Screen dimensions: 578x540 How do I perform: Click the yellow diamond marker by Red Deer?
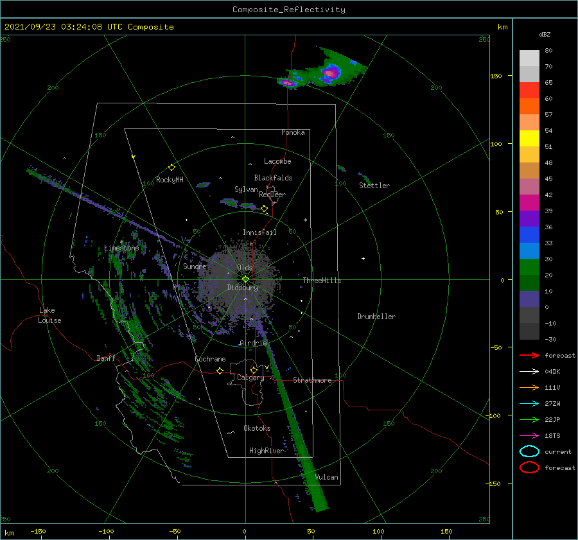[x=264, y=209]
